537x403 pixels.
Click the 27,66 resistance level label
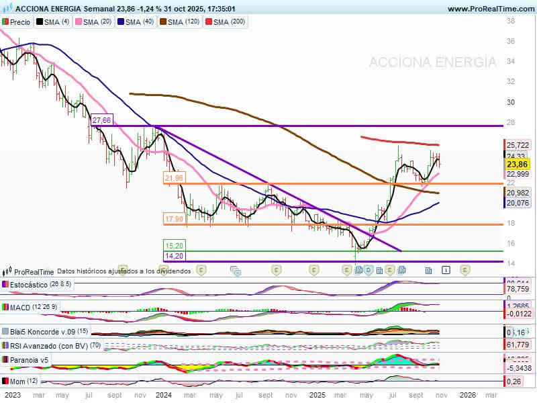coord(101,120)
